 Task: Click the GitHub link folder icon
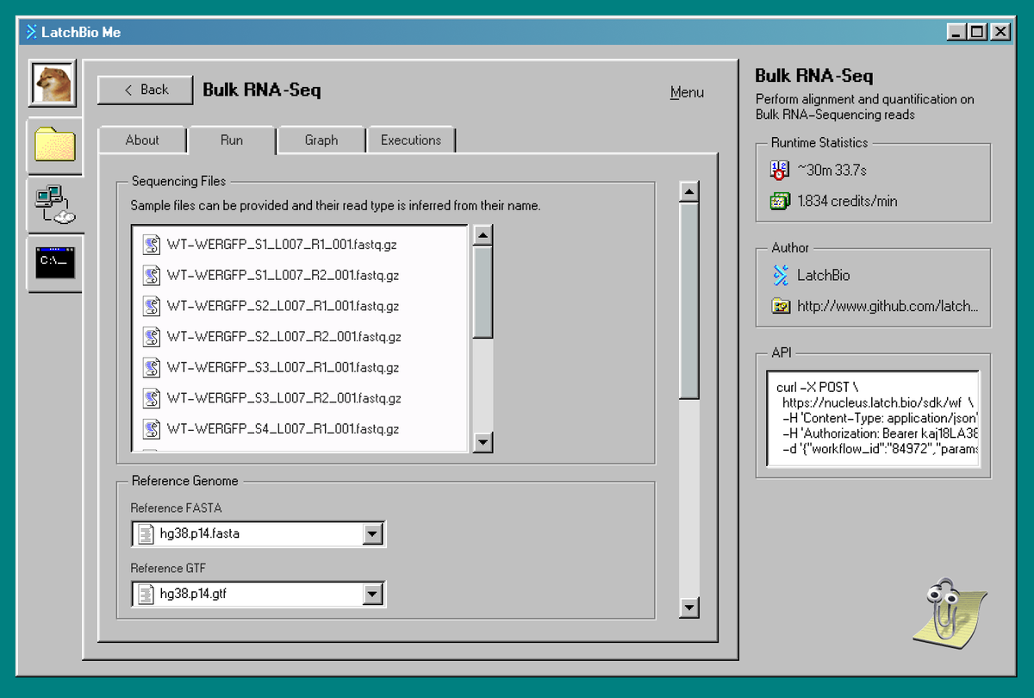click(x=781, y=306)
